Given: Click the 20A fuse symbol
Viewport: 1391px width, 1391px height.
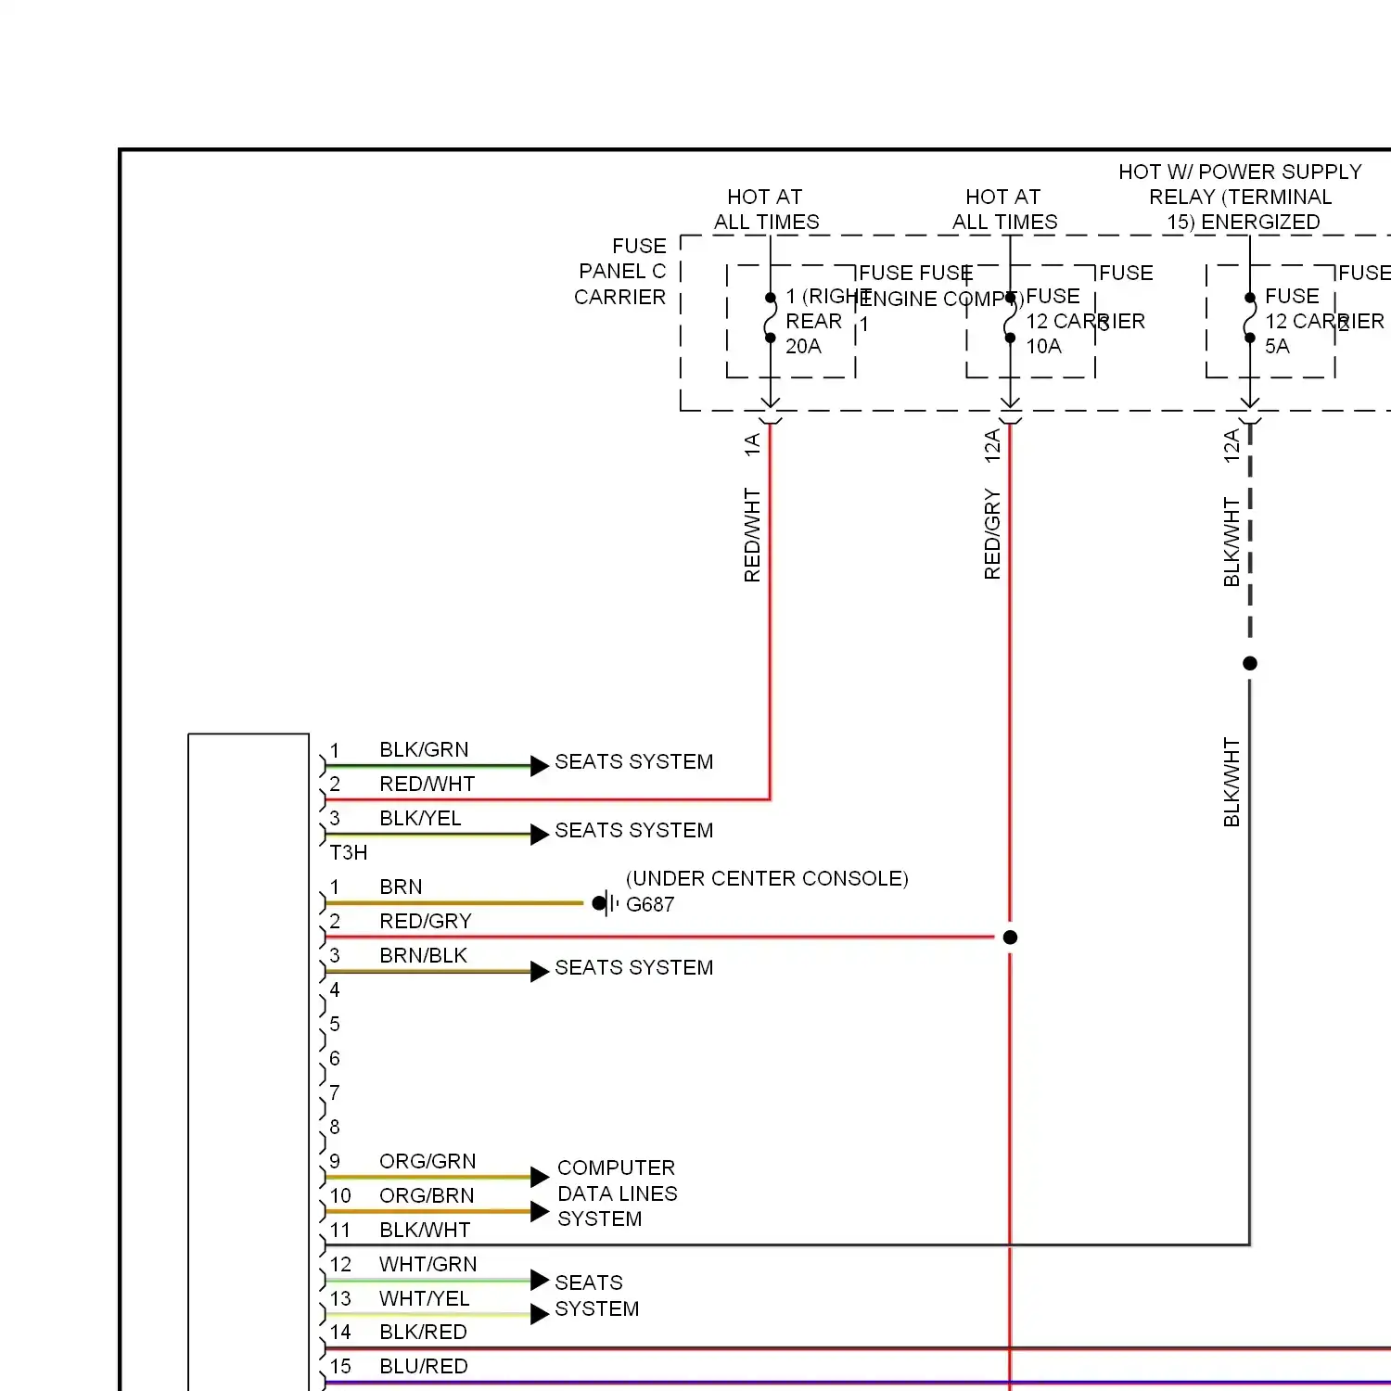Looking at the screenshot, I should [770, 318].
